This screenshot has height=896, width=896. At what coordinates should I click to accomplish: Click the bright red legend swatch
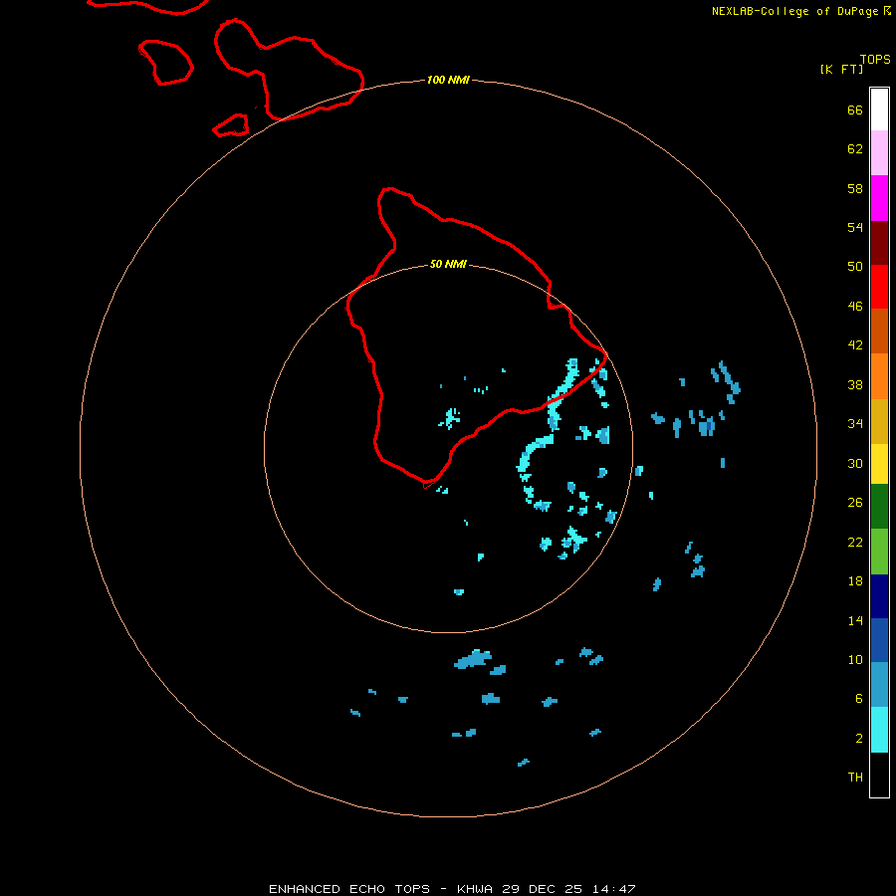879,287
